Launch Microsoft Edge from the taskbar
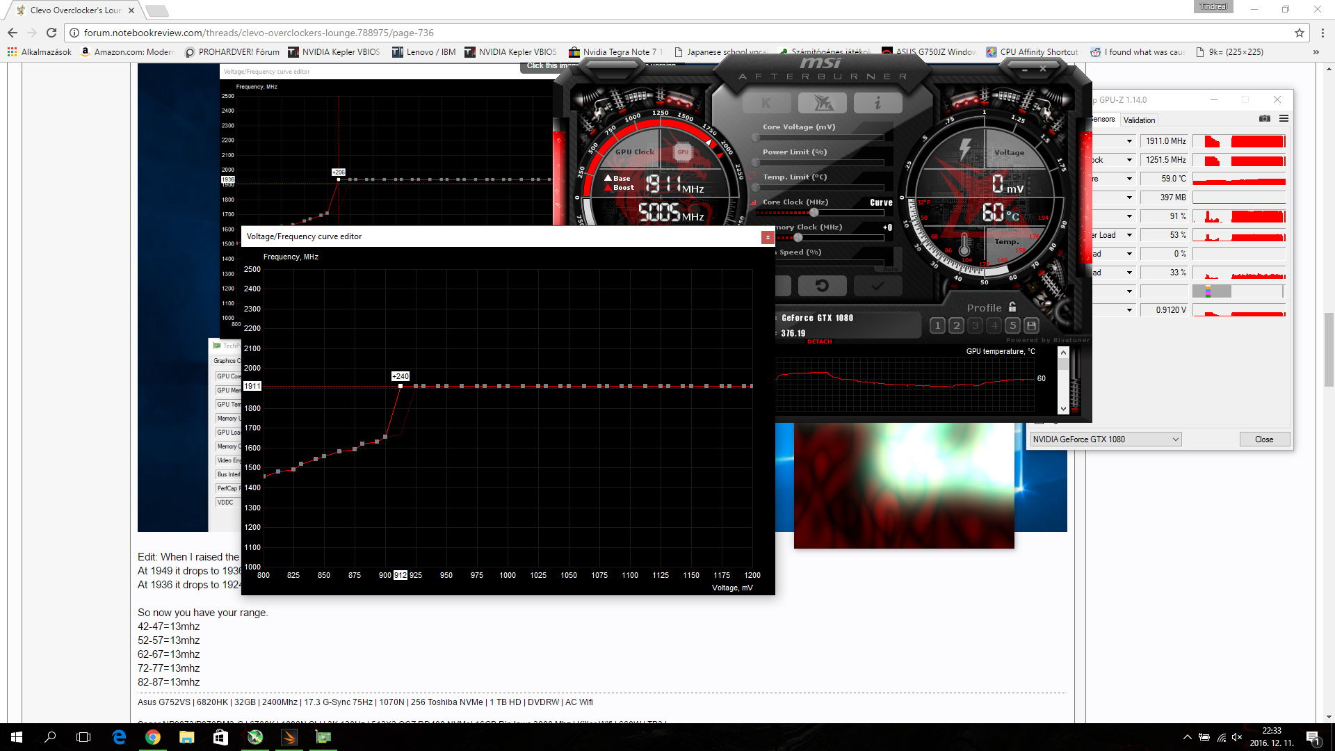 [x=119, y=737]
